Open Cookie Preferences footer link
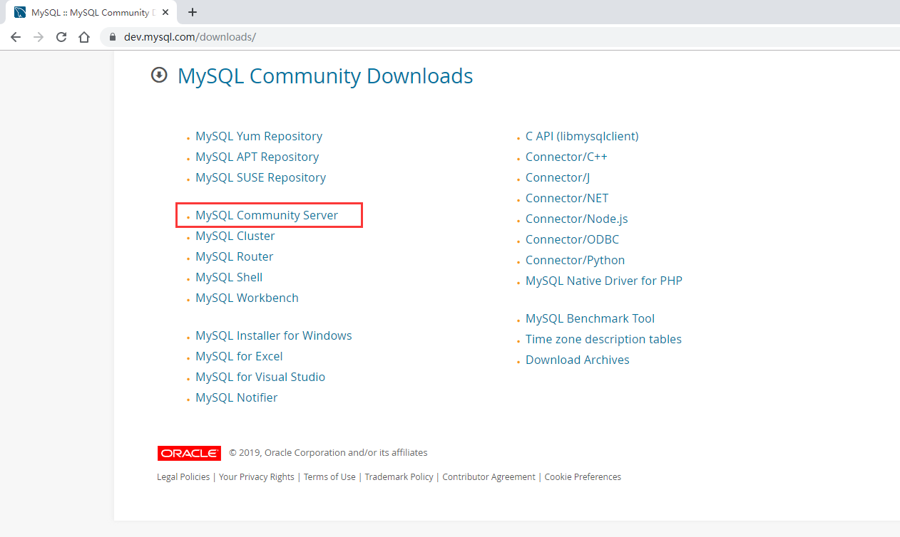900x537 pixels. pos(583,477)
